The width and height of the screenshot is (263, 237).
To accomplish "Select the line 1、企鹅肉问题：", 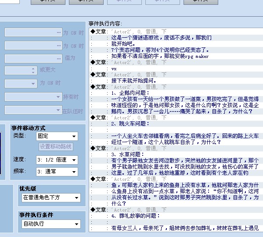I will click(176, 93).
